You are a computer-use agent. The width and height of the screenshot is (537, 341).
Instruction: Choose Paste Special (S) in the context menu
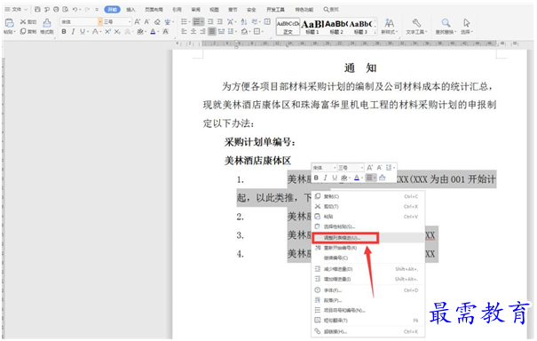[368, 226]
